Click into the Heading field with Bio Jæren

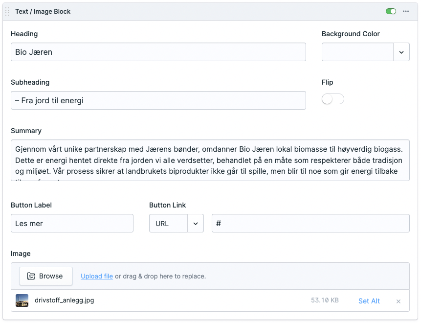(158, 52)
